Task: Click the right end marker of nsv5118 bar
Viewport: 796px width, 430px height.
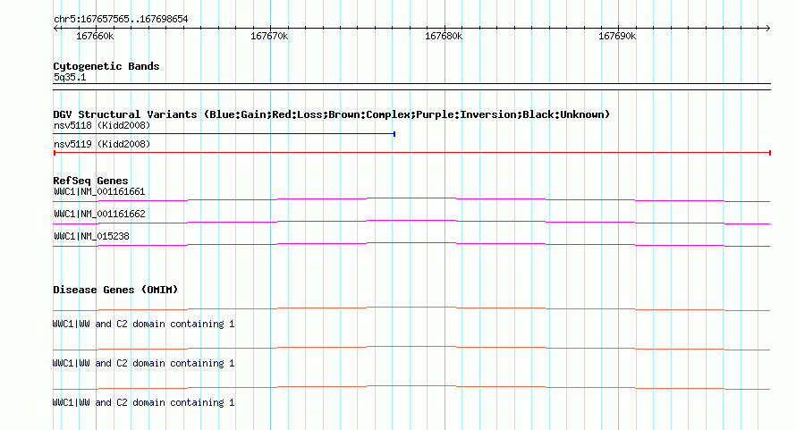Action: click(x=394, y=134)
